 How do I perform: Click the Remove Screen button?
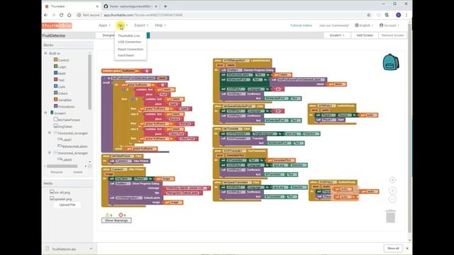click(392, 35)
